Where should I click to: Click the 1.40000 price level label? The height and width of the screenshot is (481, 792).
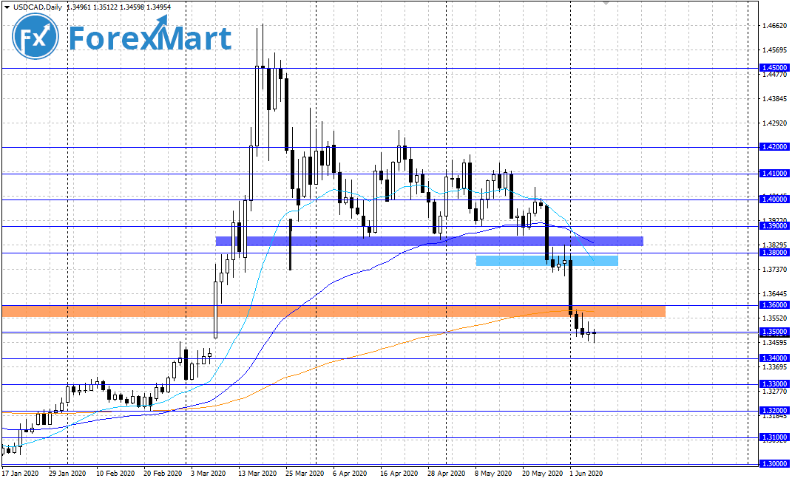pyautogui.click(x=774, y=199)
